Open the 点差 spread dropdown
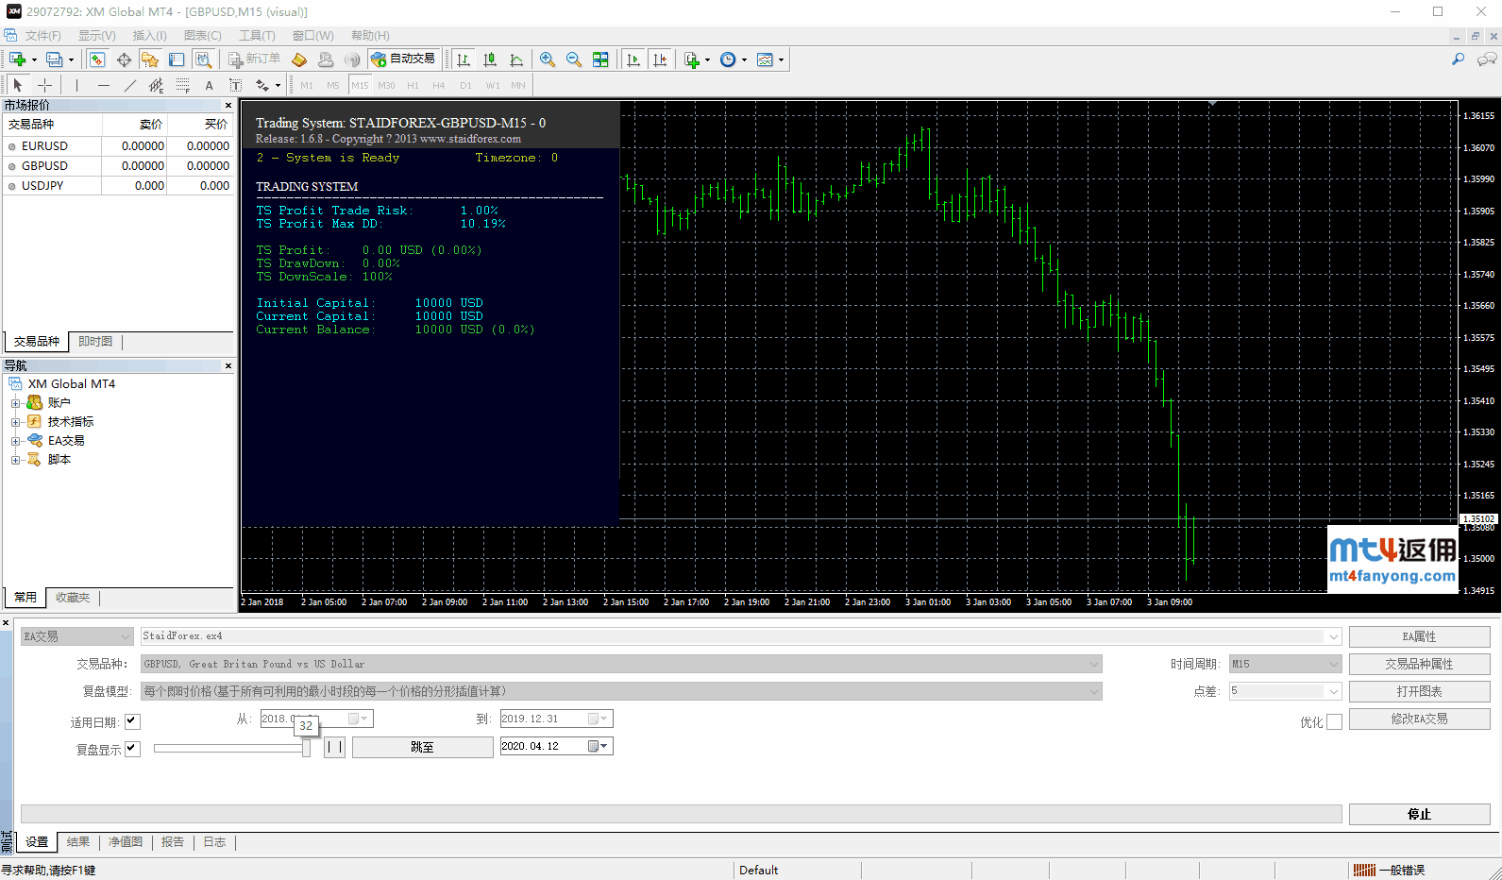Viewport: 1502px width, 880px height. click(1333, 692)
